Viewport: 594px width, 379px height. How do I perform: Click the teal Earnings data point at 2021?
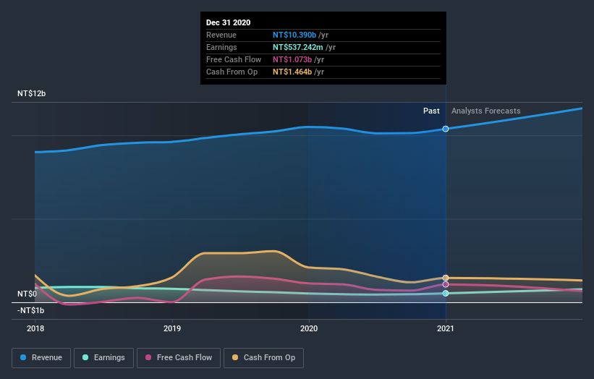[446, 294]
